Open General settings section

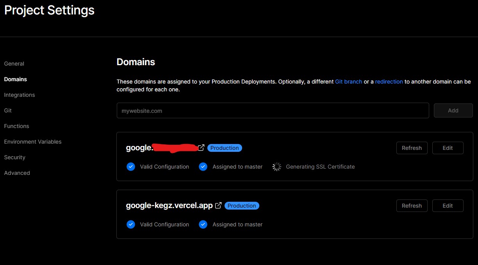coord(14,64)
